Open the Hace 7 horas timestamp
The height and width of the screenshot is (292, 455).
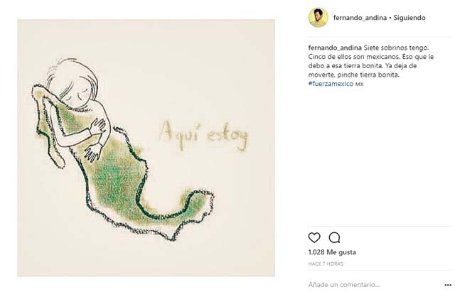point(326,264)
